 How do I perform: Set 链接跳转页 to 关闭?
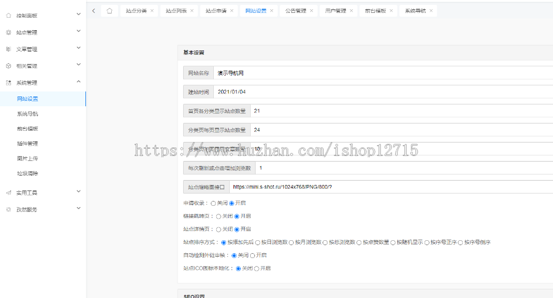pos(219,216)
